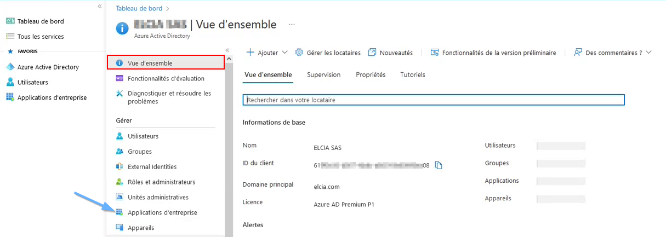Image resolution: width=666 pixels, height=237 pixels.
Task: Switch to the Propriétés tab
Action: point(371,74)
